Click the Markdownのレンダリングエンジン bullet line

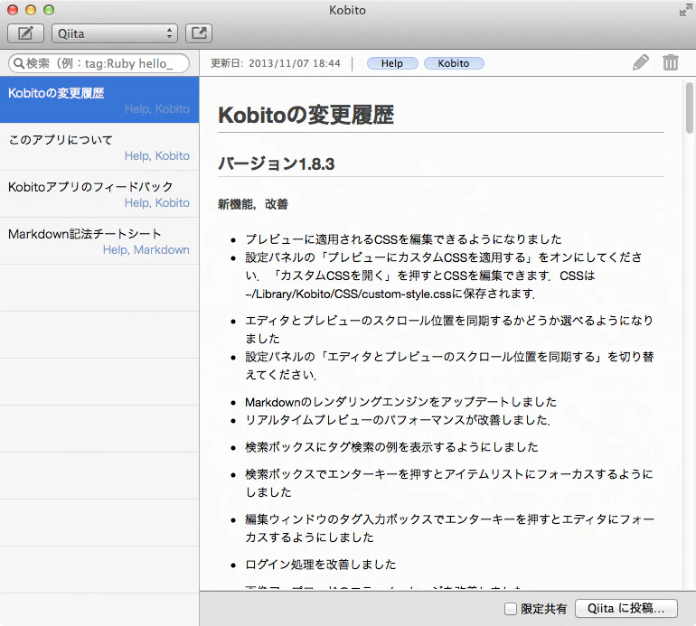400,402
